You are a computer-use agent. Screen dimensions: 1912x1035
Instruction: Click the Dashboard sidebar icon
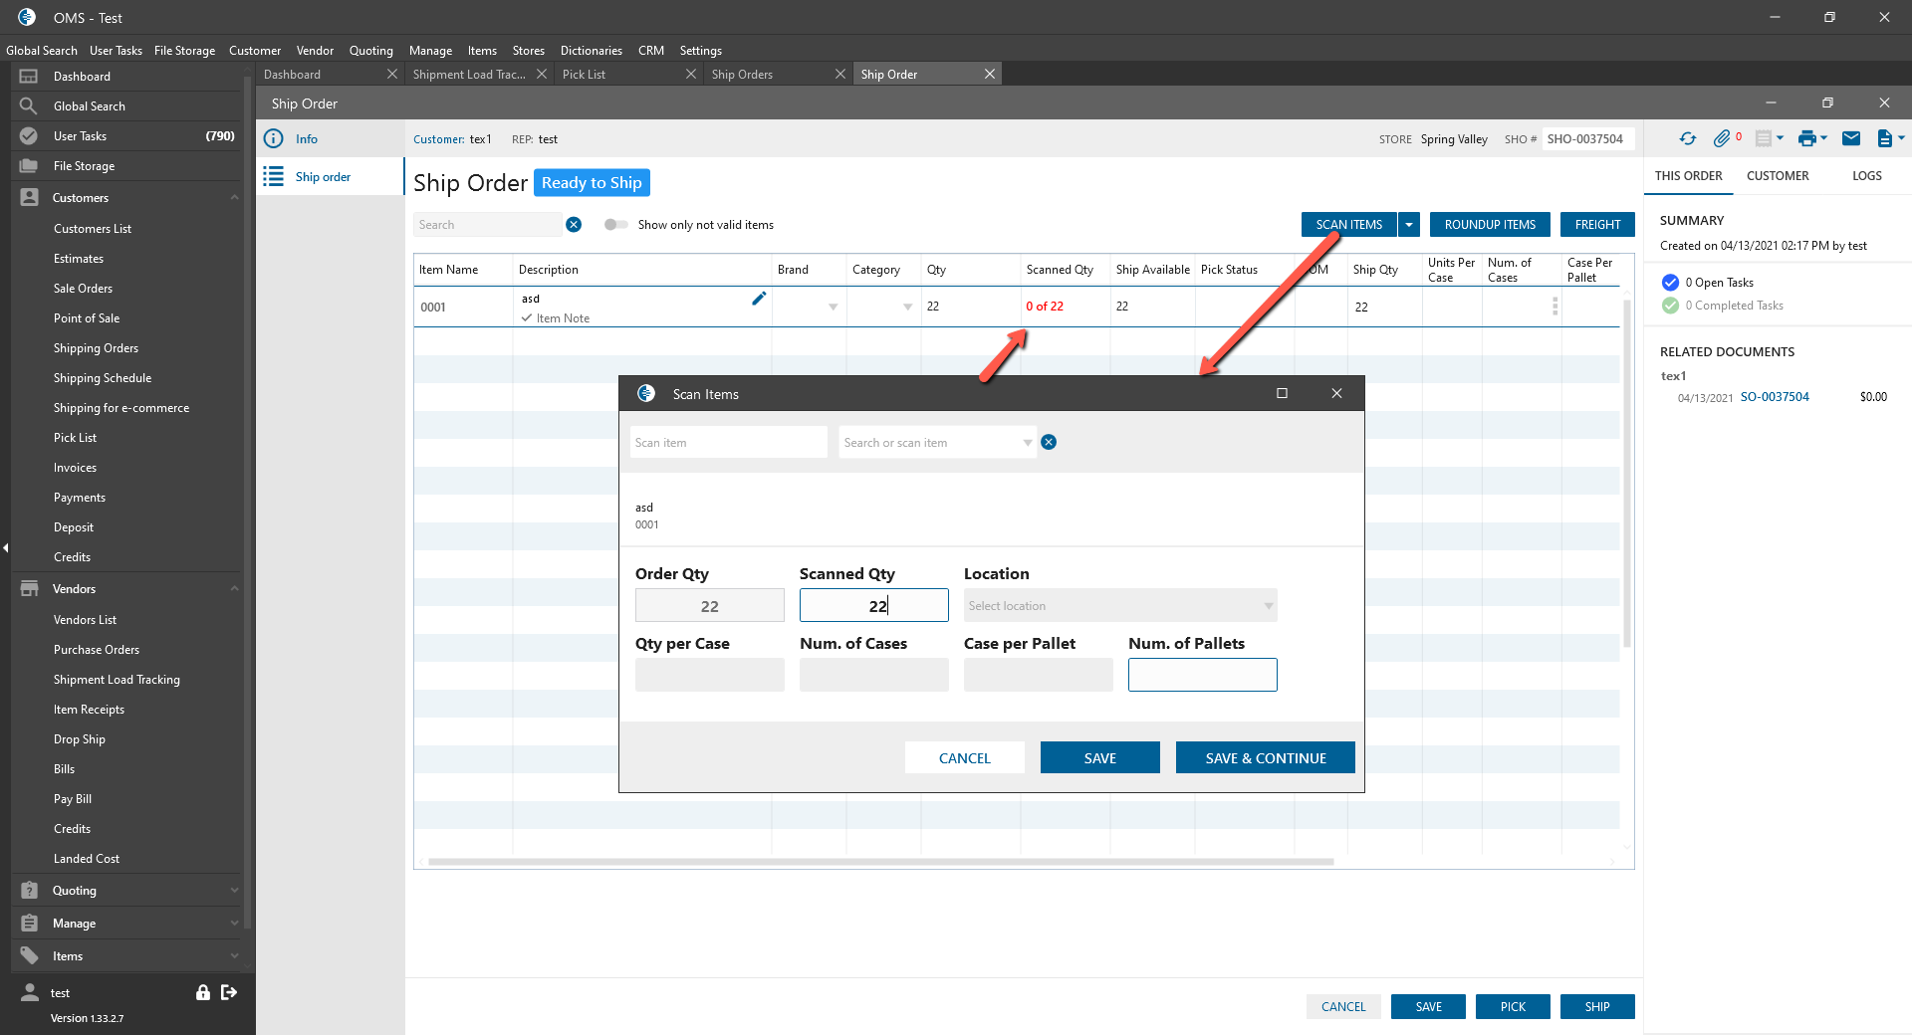[x=29, y=77]
